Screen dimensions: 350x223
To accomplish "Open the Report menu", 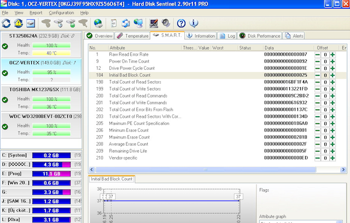I will pyautogui.click(x=36, y=13).
